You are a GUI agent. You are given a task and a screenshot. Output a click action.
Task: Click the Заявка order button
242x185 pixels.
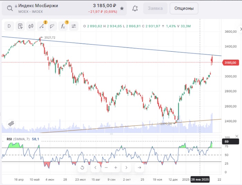(155, 8)
